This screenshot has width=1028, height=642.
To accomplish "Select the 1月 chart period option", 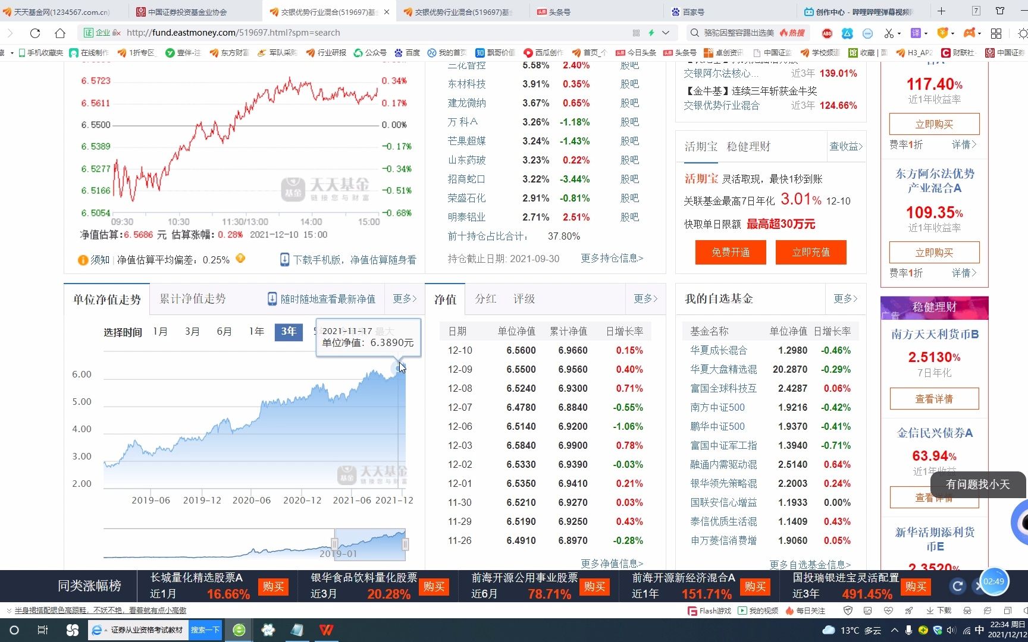I will (159, 332).
